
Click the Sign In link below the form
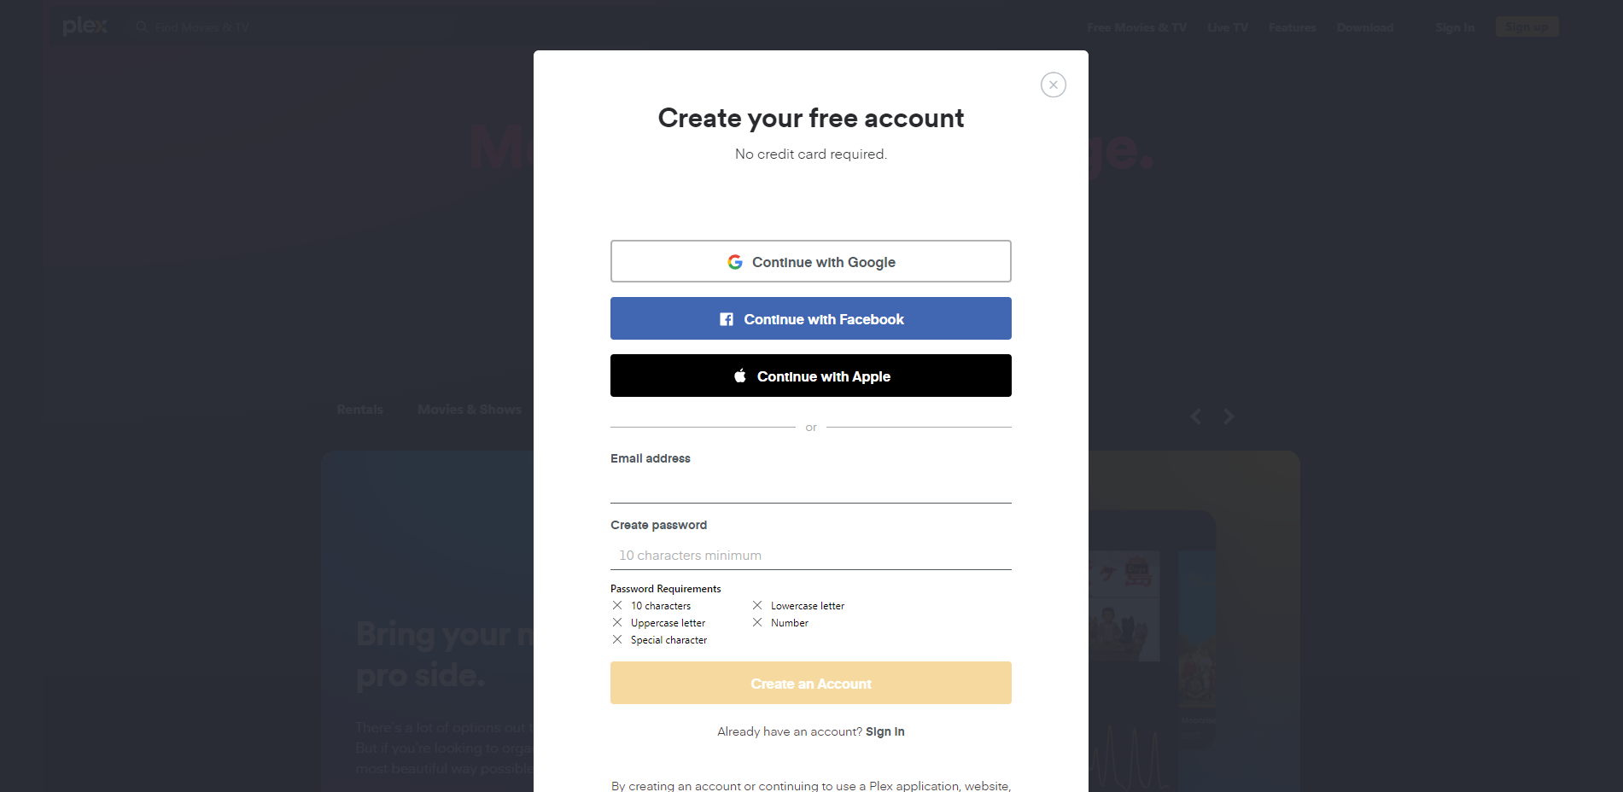coord(884,731)
